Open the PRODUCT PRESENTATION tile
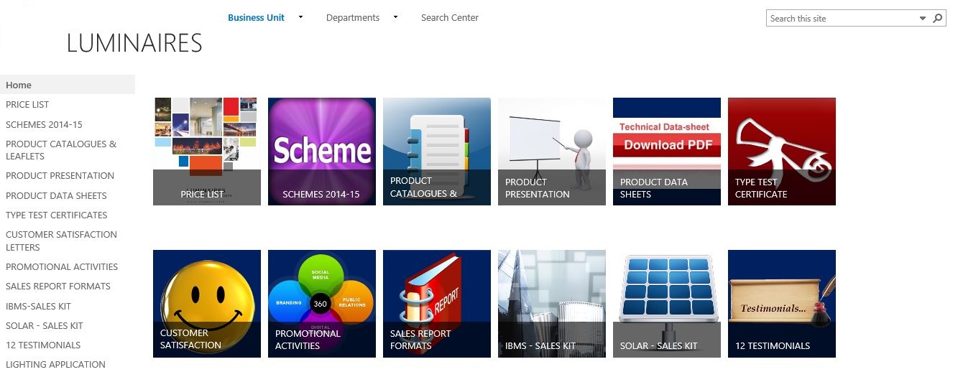The height and width of the screenshot is (372, 958). pos(552,152)
